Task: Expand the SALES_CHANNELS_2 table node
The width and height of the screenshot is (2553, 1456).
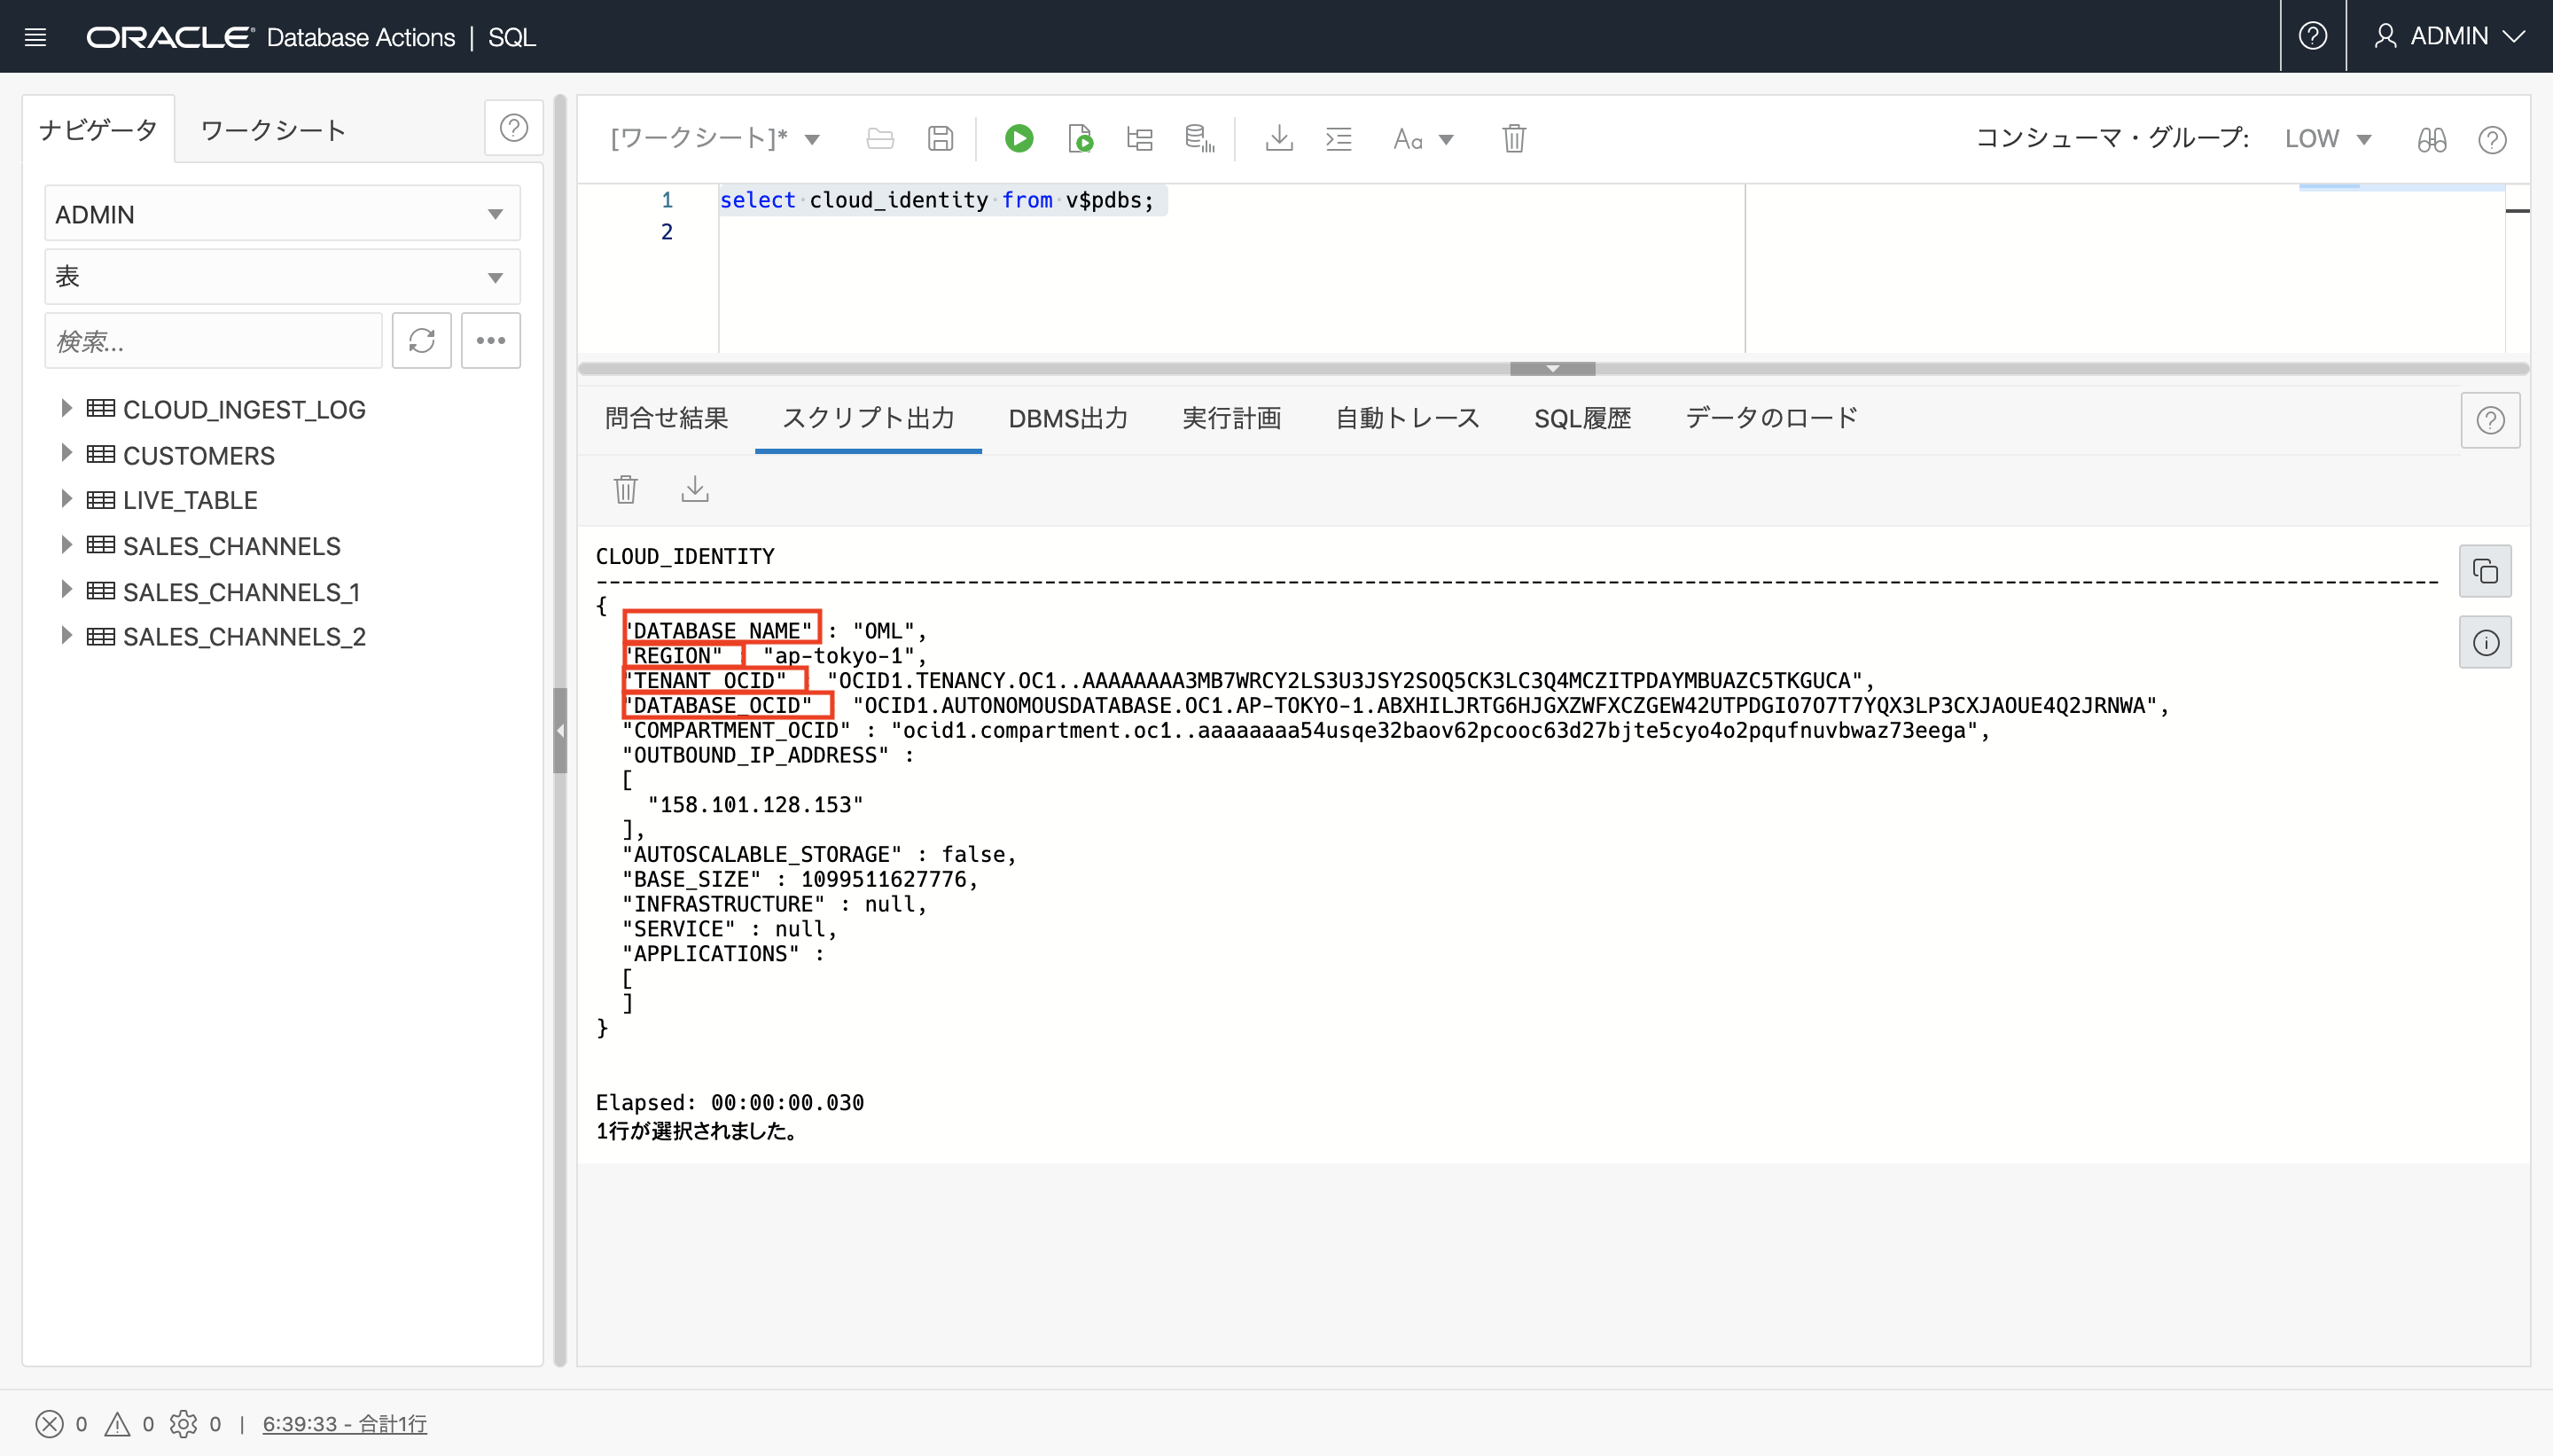Action: 66,636
